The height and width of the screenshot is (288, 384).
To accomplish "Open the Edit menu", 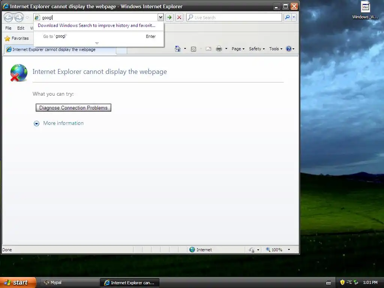I will (21, 28).
